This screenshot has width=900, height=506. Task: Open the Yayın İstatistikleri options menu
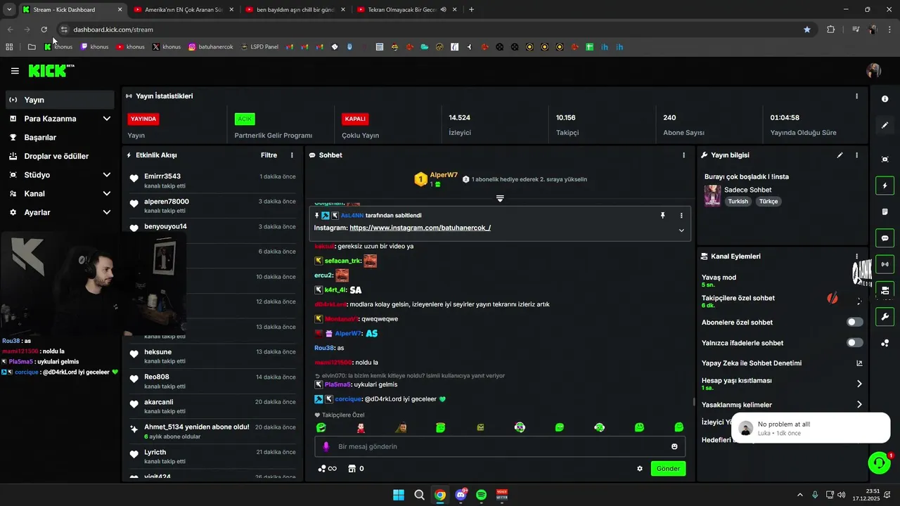coord(856,96)
